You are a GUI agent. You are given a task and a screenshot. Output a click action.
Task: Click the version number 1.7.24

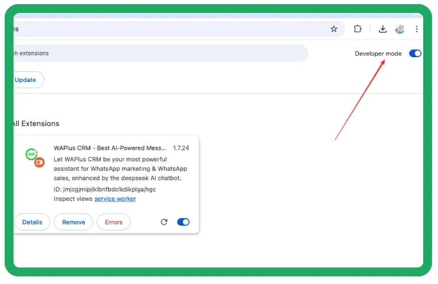182,148
